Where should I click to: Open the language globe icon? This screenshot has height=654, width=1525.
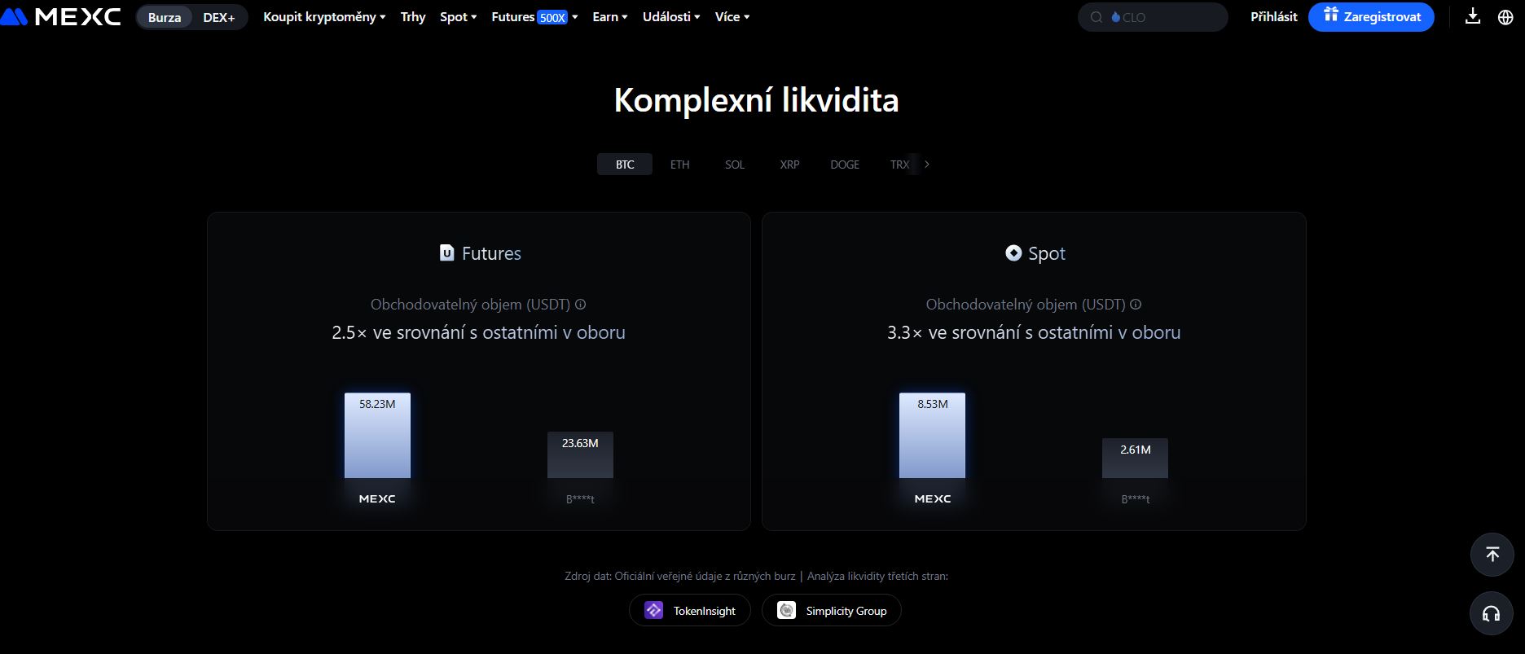click(x=1505, y=16)
